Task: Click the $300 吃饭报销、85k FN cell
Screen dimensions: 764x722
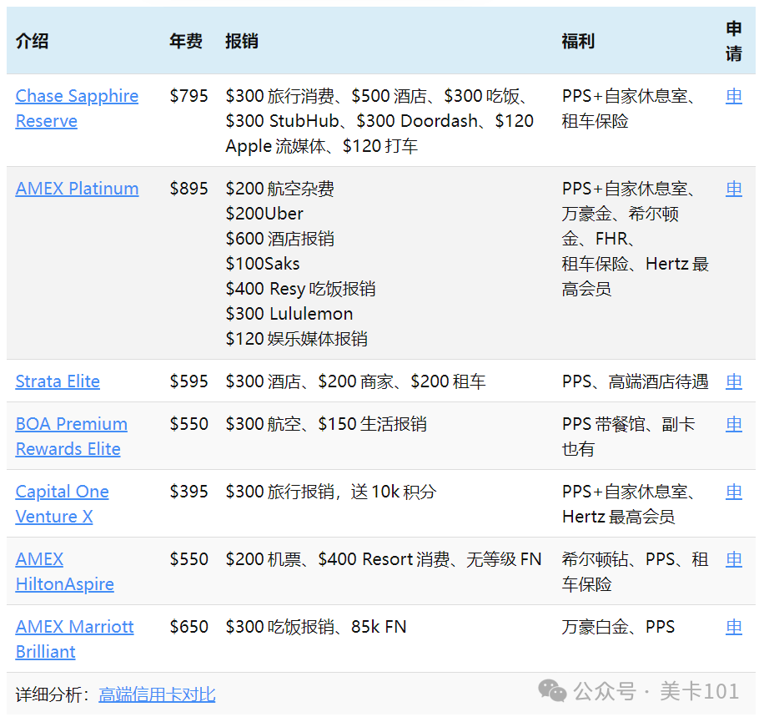Action: [316, 627]
